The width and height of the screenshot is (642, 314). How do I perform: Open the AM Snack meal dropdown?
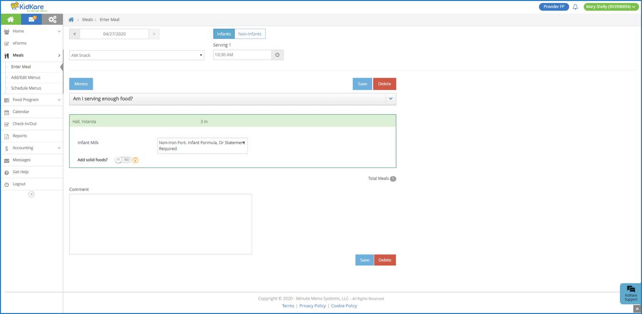click(137, 55)
